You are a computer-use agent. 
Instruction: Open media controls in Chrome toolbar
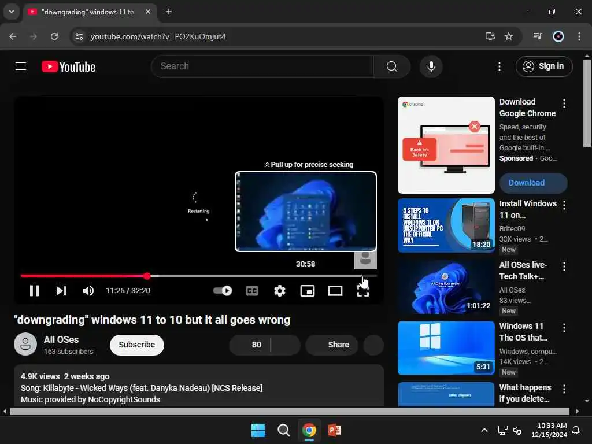[x=538, y=36]
